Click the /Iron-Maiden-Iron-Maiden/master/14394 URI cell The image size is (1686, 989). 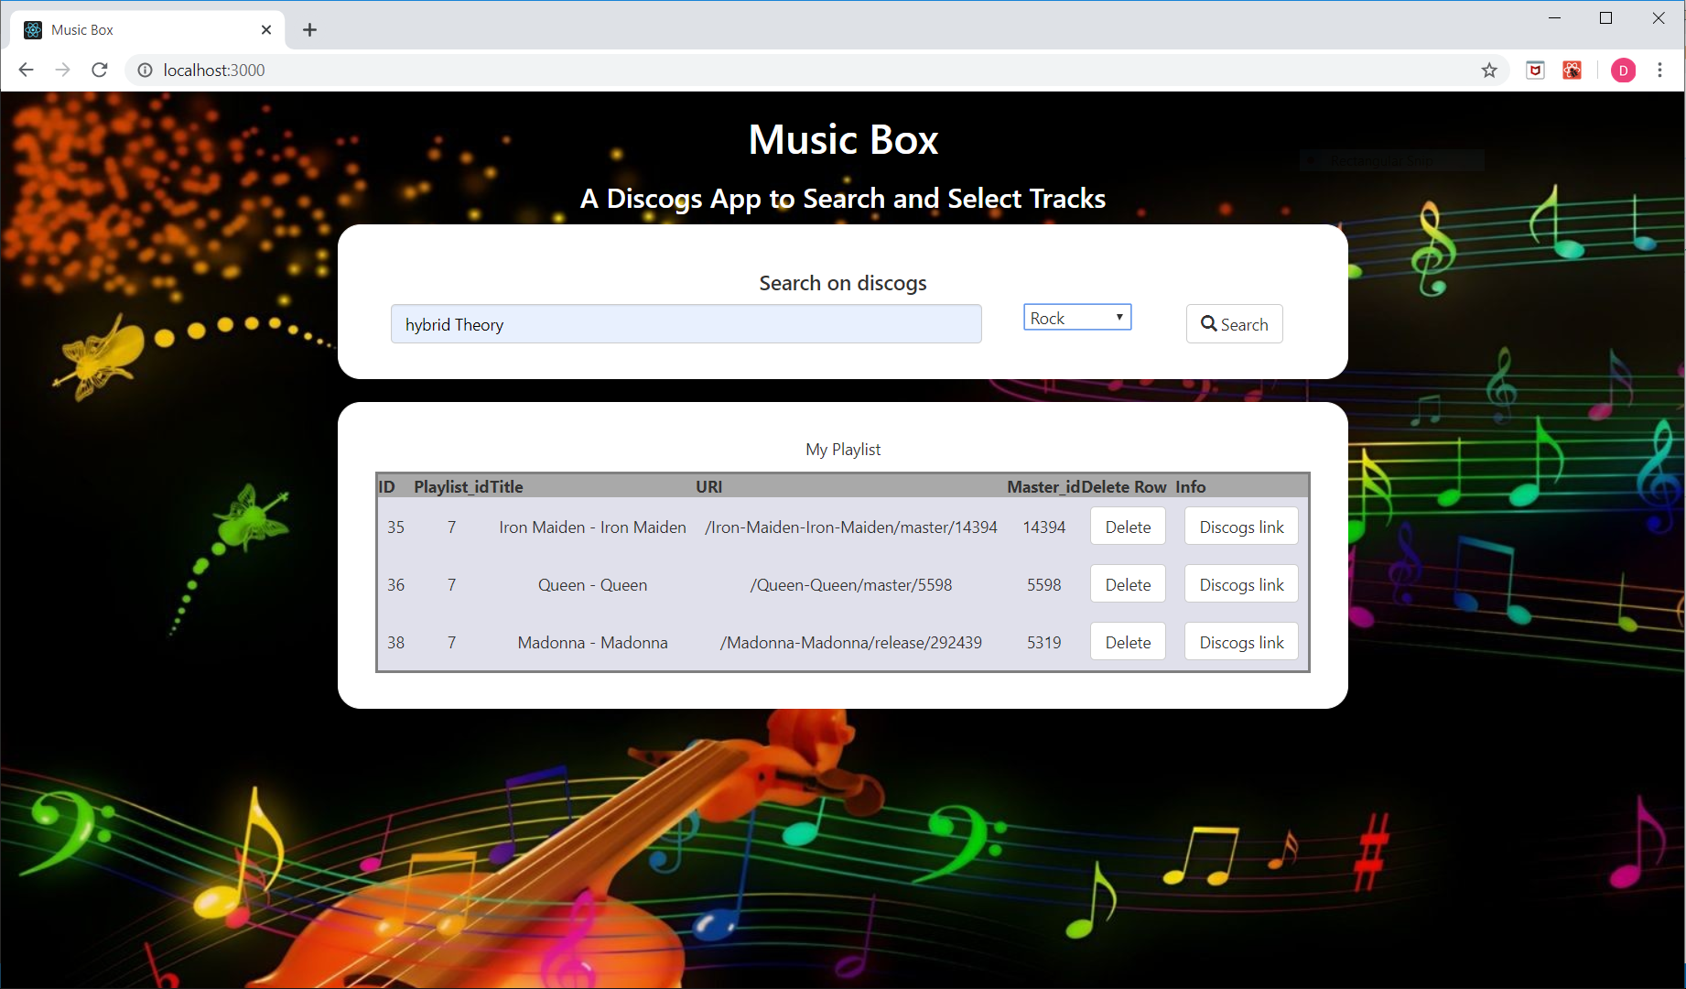851,527
